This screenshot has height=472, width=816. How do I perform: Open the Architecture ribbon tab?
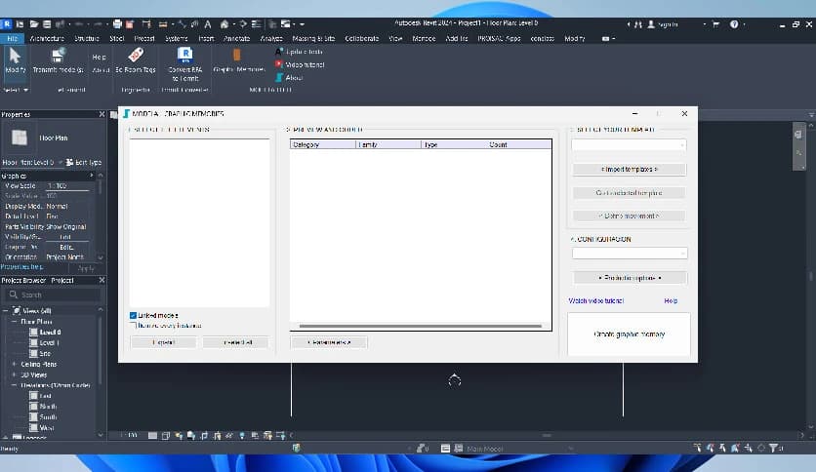[x=47, y=38]
